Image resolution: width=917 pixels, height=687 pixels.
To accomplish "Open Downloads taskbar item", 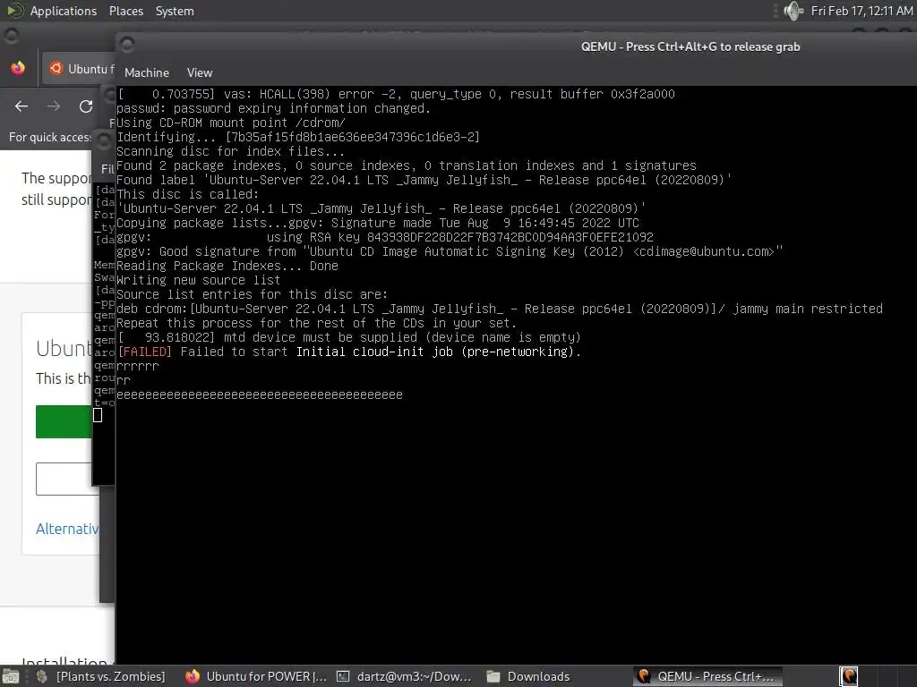I will (x=528, y=676).
